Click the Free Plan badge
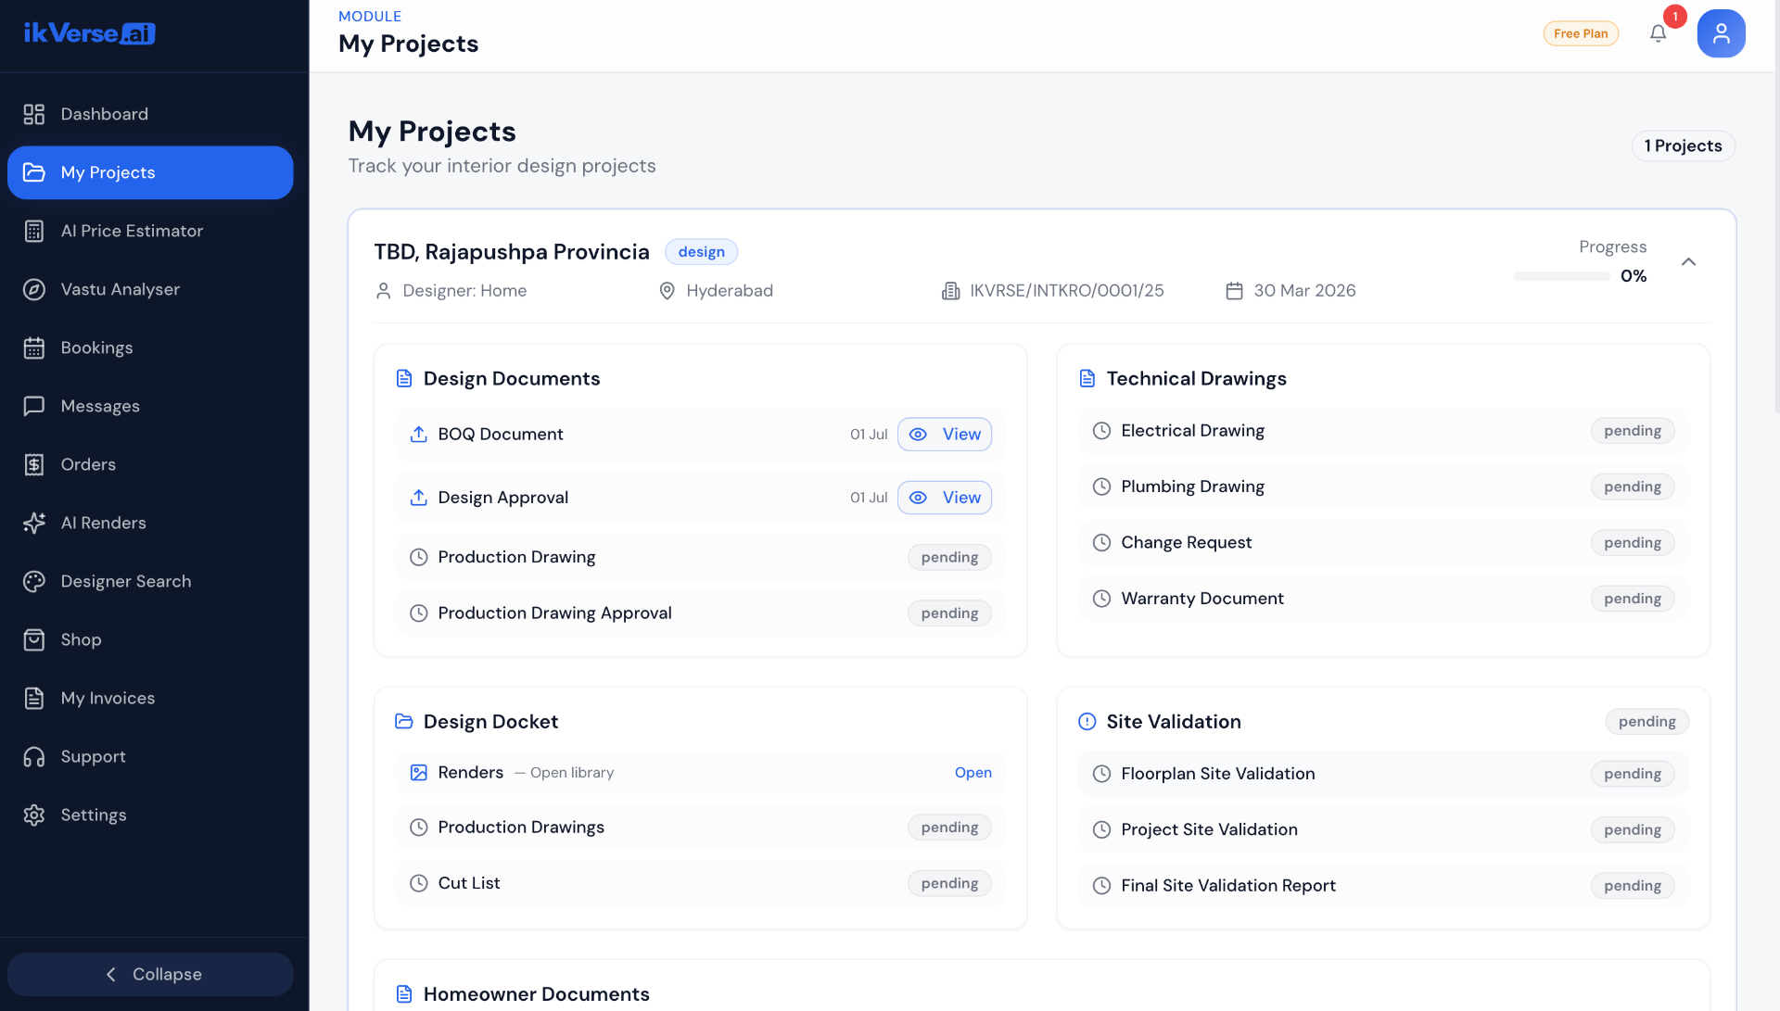The image size is (1780, 1011). [1581, 33]
